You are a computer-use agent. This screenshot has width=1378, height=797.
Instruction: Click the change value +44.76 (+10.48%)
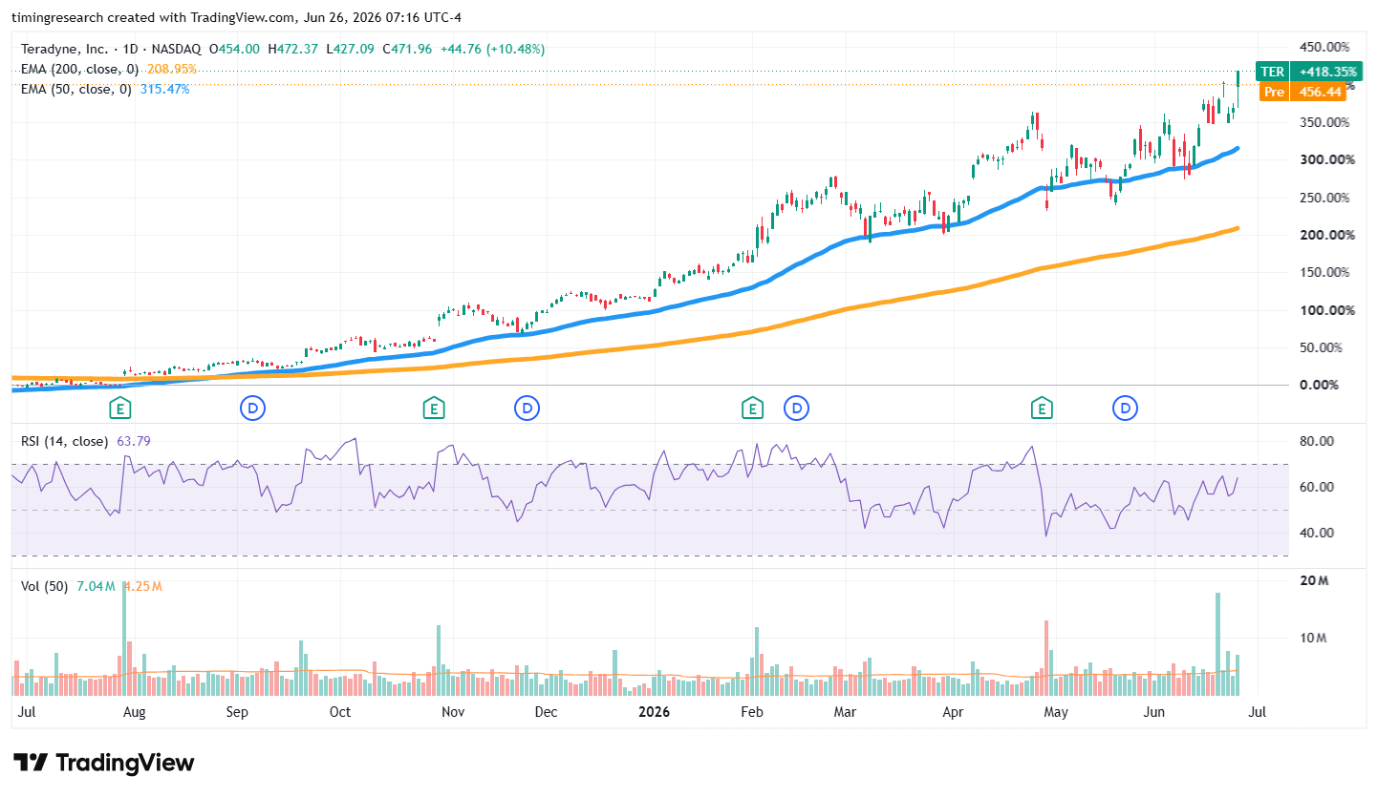click(x=491, y=49)
